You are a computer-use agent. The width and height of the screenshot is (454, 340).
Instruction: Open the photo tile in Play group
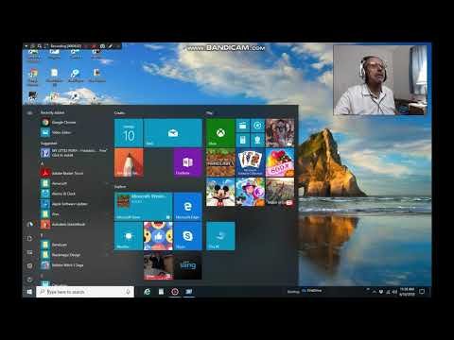point(280,133)
